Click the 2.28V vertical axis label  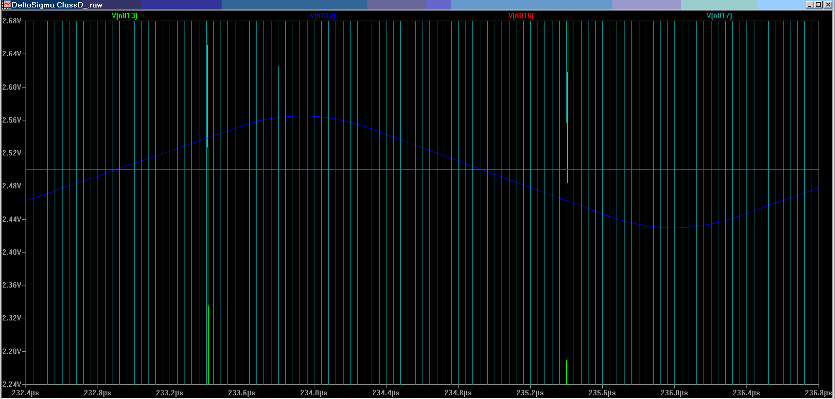coord(12,351)
